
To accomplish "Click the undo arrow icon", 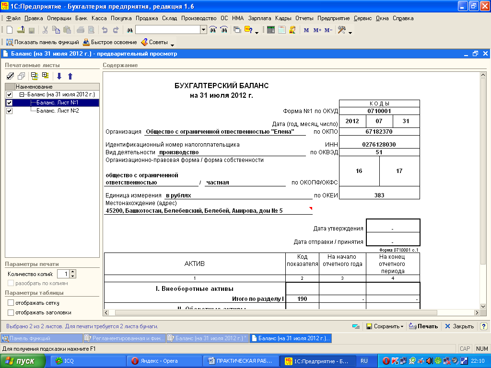I will pyautogui.click(x=105, y=30).
